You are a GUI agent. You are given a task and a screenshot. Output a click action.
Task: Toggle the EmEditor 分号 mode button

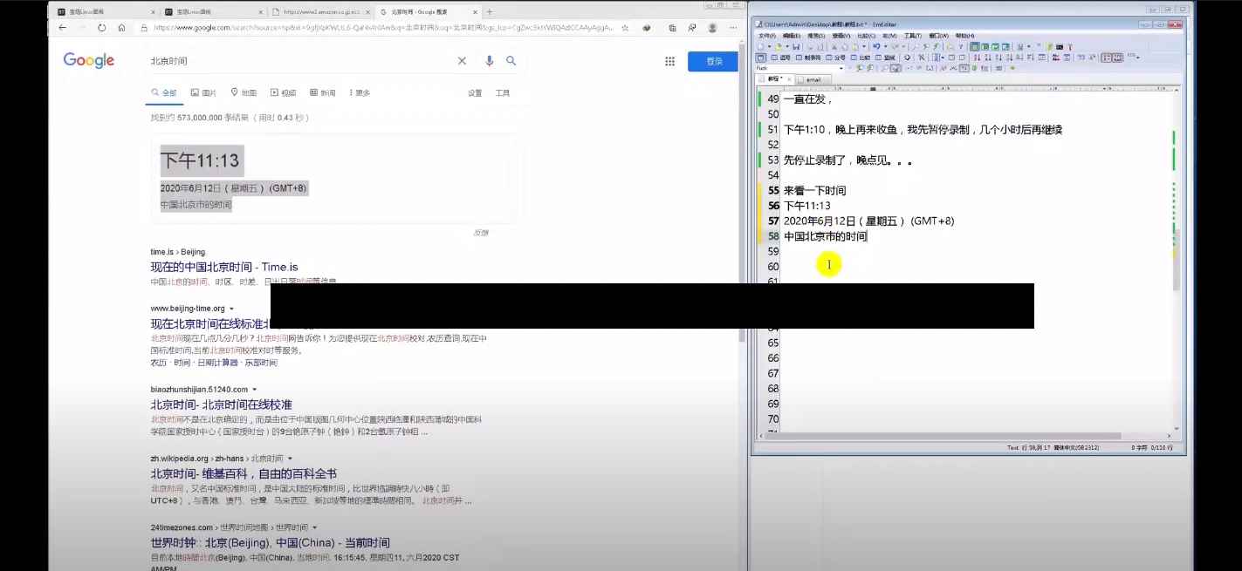(835, 58)
